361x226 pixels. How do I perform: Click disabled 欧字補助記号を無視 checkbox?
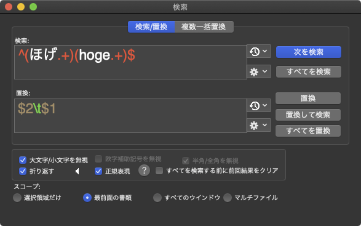pos(98,159)
